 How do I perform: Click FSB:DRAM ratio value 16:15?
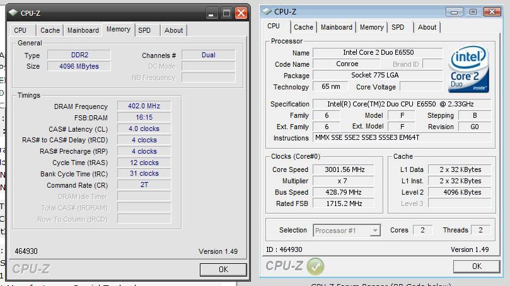(x=144, y=117)
